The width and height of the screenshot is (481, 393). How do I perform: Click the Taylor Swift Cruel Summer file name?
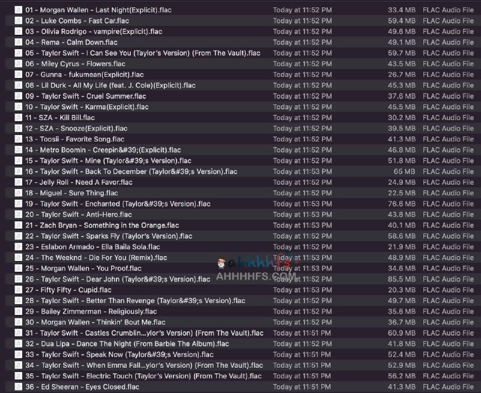[x=85, y=96]
